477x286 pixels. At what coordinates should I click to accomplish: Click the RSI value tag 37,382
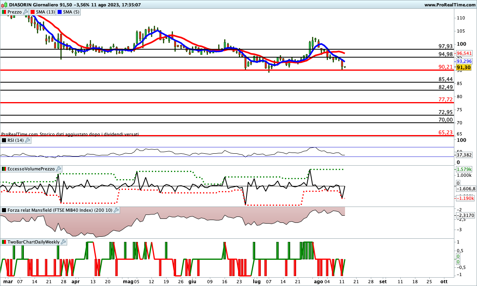click(464, 155)
